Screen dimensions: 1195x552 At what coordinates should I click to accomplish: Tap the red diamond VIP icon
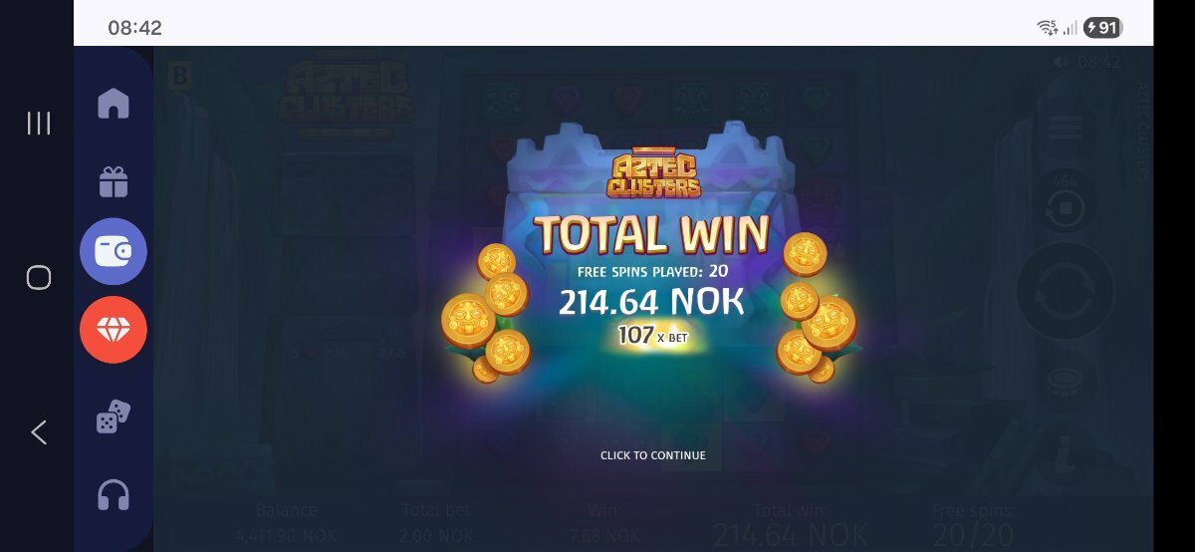pyautogui.click(x=114, y=330)
